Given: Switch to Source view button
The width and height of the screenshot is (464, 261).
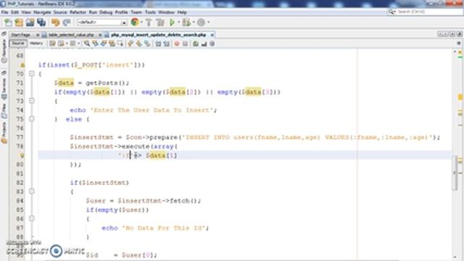Looking at the screenshot, I should click(x=18, y=43).
